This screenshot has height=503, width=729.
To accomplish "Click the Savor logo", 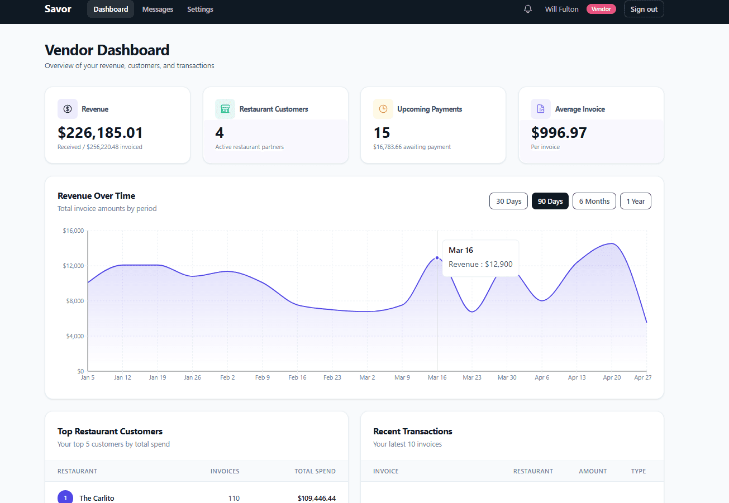I will point(58,9).
